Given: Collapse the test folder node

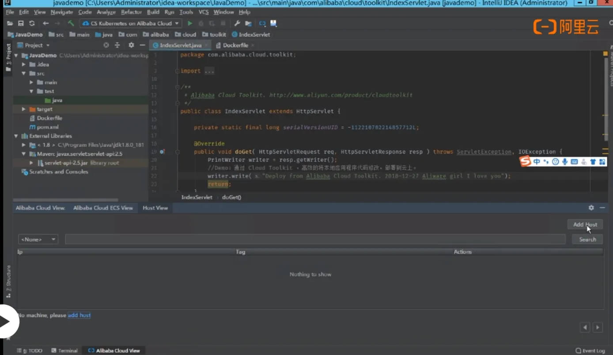Looking at the screenshot, I should click(x=31, y=91).
